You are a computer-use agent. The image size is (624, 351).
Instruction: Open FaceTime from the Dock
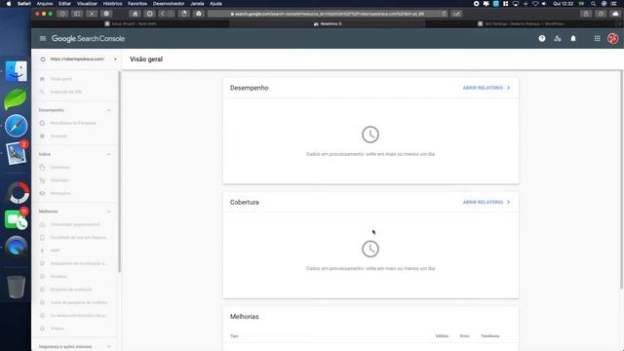[x=16, y=219]
